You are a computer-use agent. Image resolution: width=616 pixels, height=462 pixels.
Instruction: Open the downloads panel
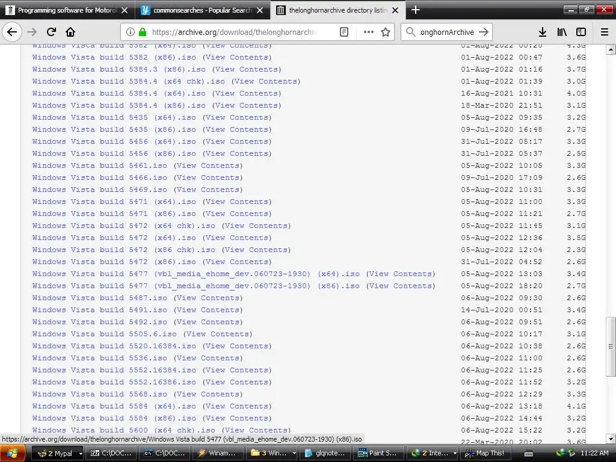(543, 32)
